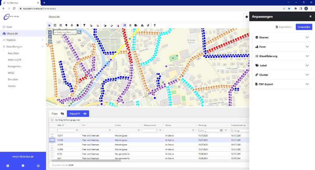Click the map search input field
This screenshot has height=170, width=315.
(65, 32)
